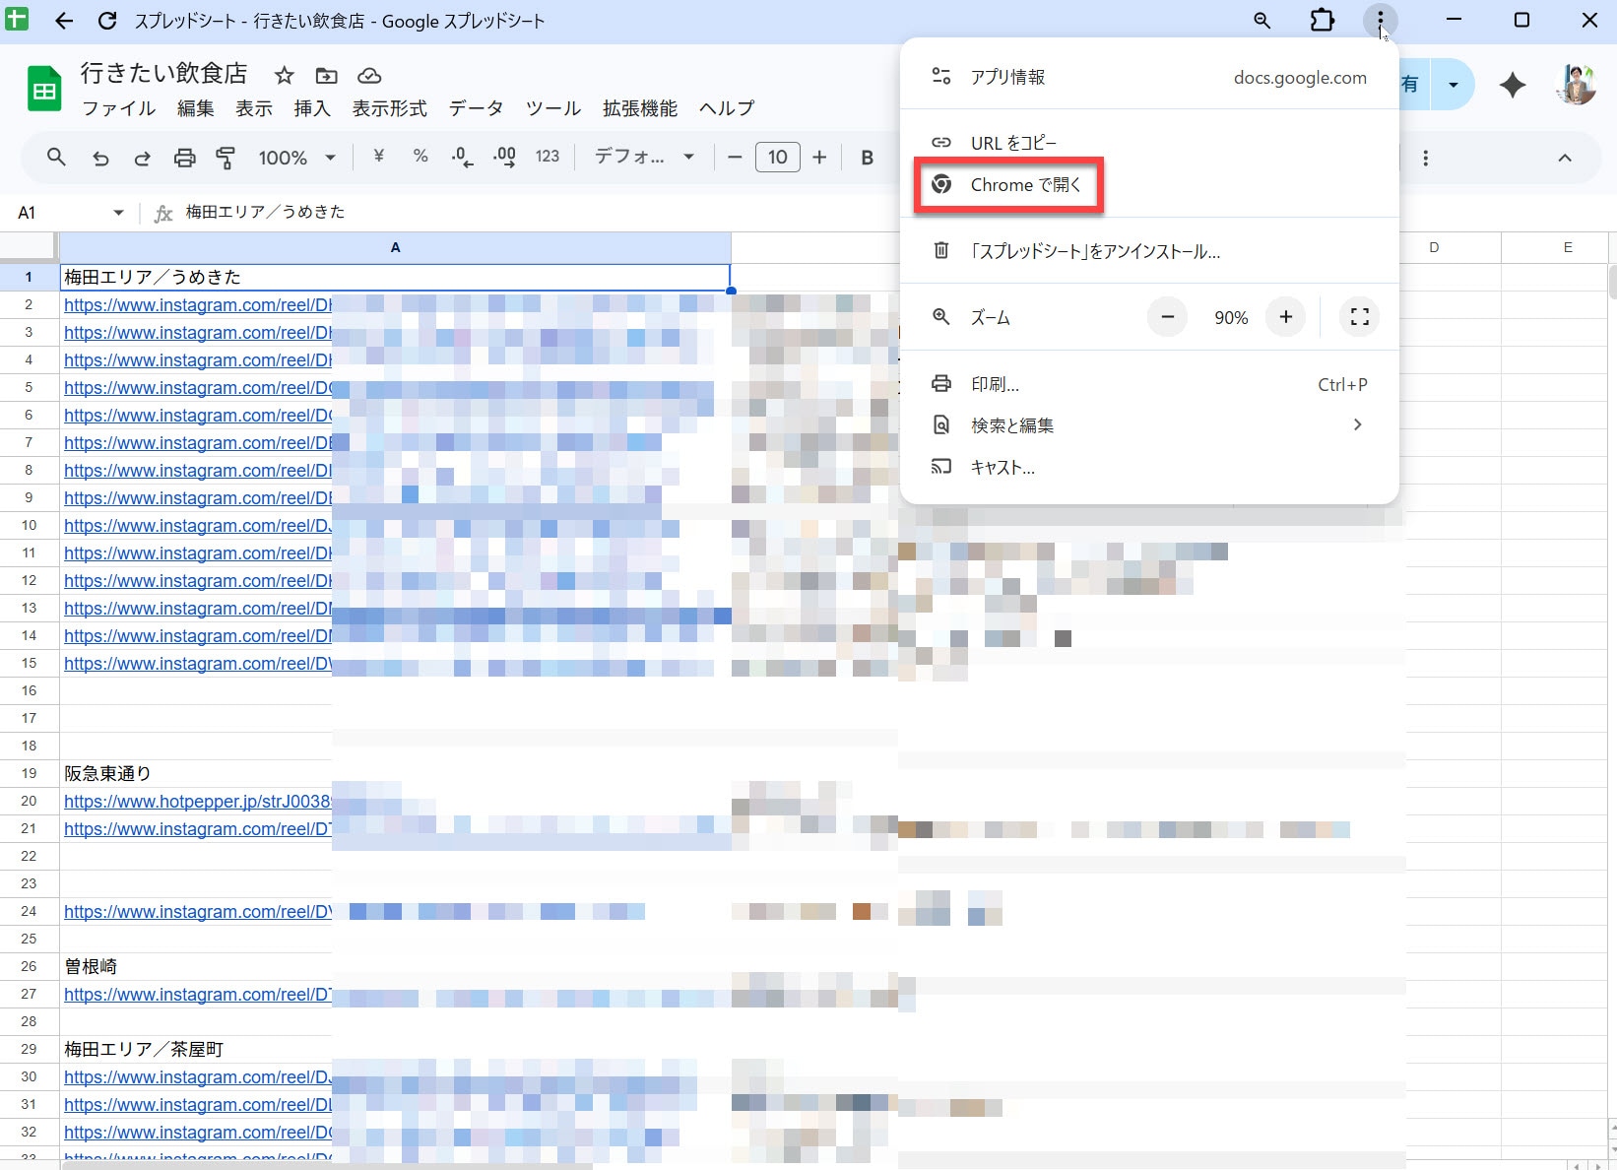The width and height of the screenshot is (1617, 1170).
Task: Choose URL をコピー option
Action: [x=1012, y=143]
